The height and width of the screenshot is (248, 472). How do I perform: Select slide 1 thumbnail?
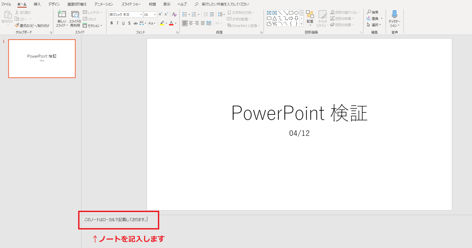42,59
